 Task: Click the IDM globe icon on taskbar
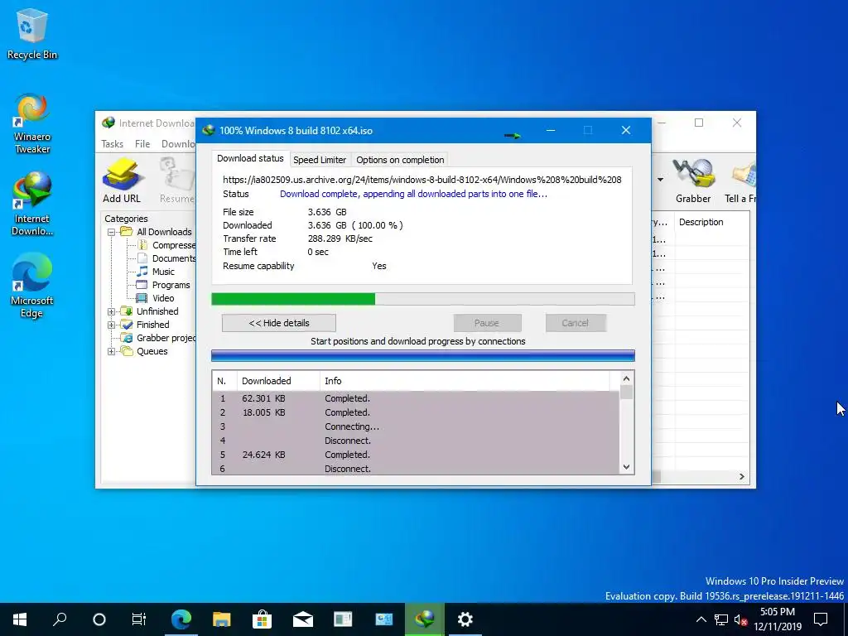(425, 619)
